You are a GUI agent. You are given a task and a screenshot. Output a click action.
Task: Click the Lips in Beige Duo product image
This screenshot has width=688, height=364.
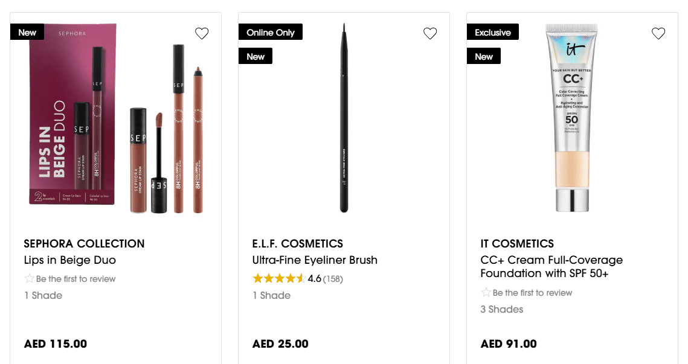click(116, 119)
